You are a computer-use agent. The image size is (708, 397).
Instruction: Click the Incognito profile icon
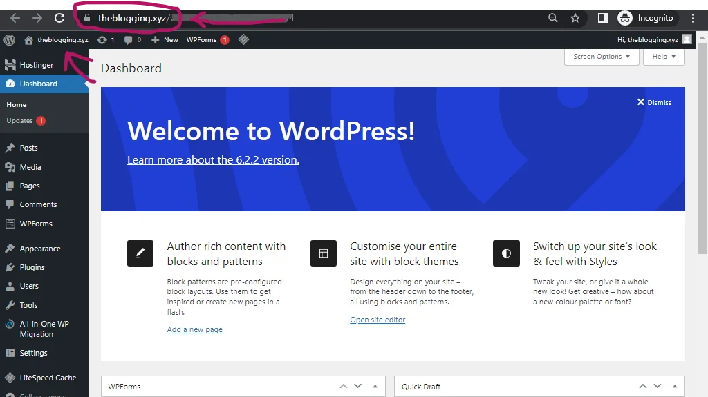pos(625,18)
